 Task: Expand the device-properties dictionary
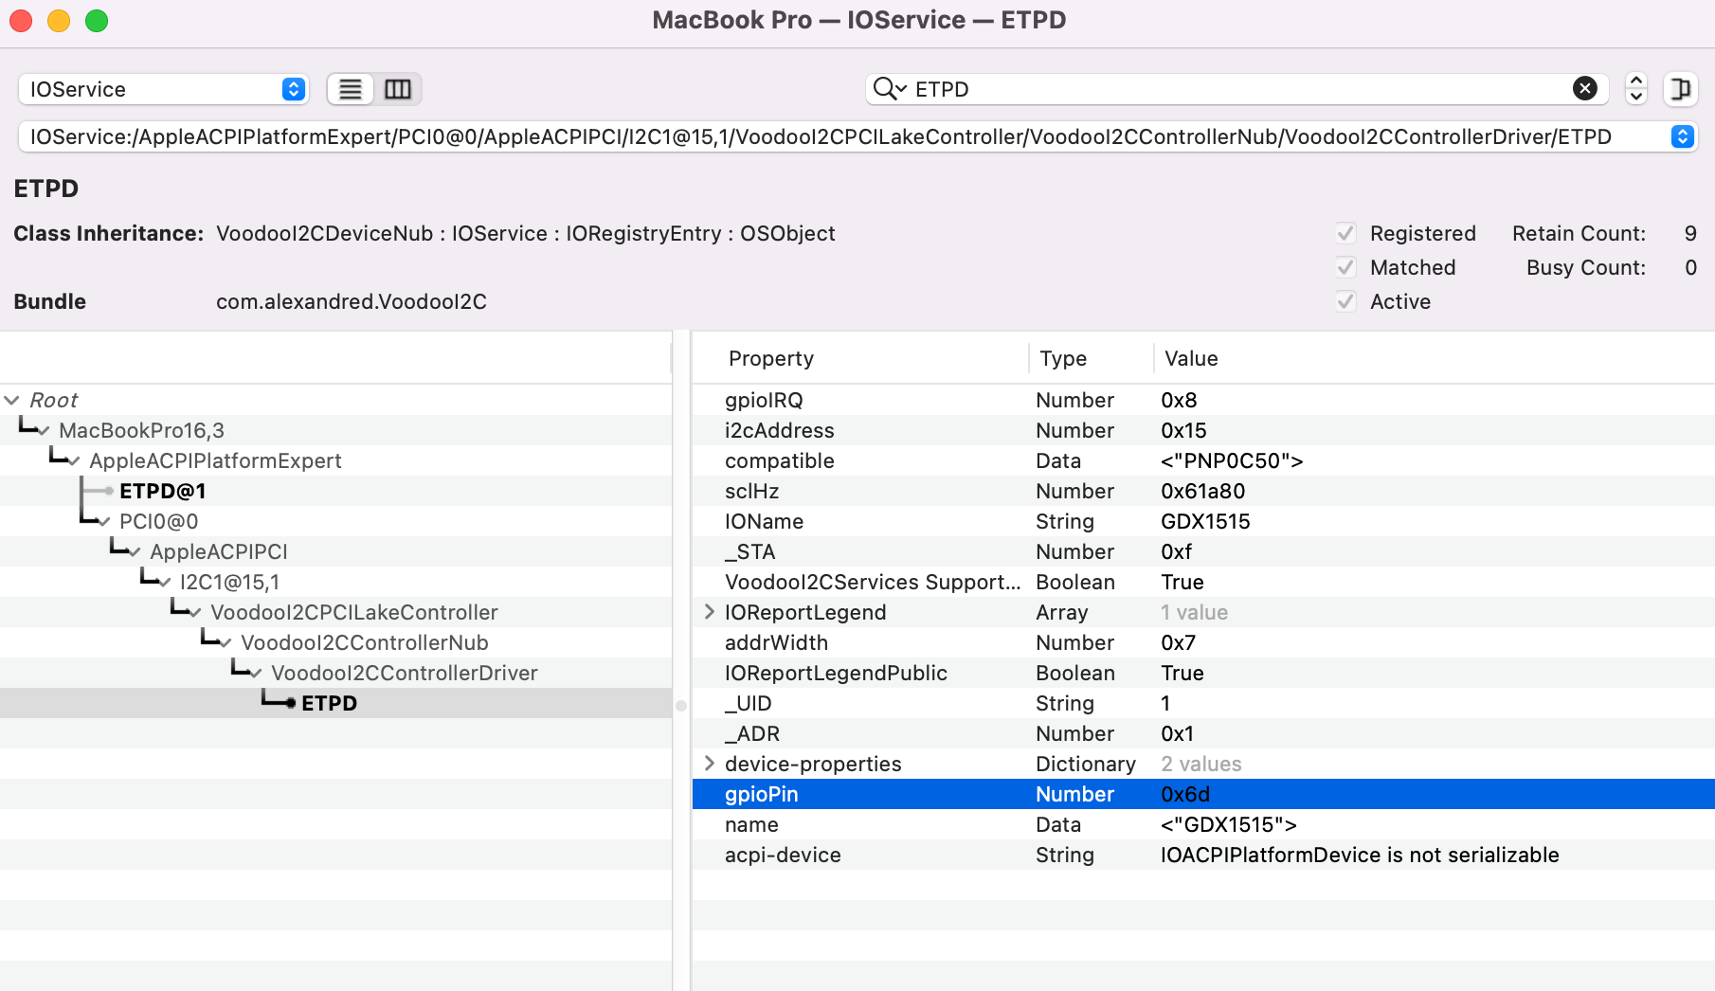(x=709, y=764)
